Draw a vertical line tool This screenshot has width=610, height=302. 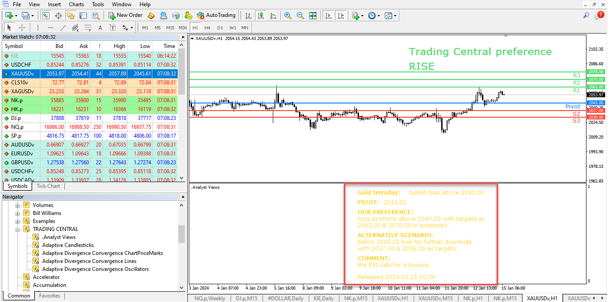point(38,28)
